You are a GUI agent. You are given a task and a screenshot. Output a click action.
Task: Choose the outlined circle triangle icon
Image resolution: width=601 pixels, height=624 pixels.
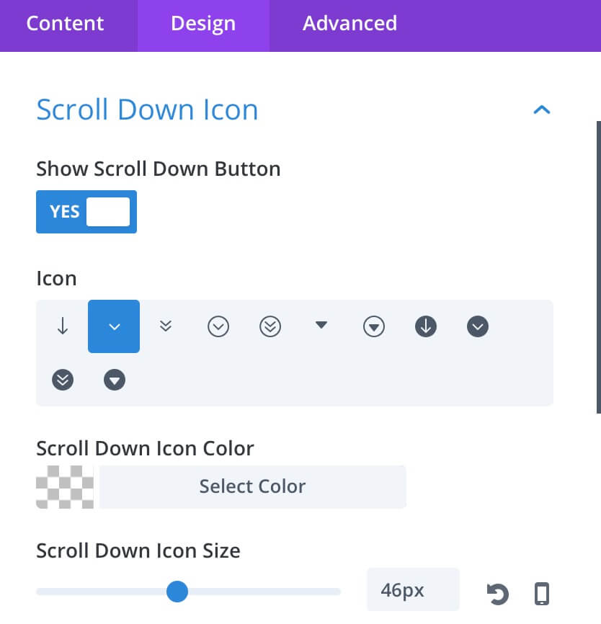[374, 326]
